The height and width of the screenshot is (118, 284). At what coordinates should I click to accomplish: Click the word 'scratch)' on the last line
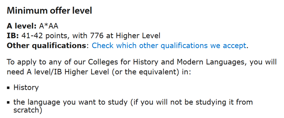28,110
